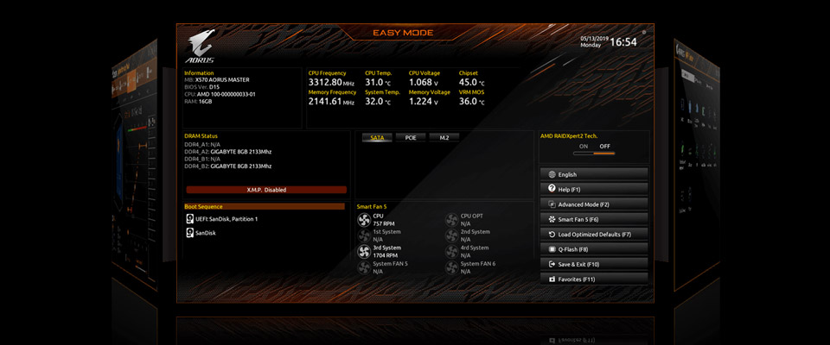Click the DDR4_A1: N/A row
830x345 pixels.
click(202, 144)
